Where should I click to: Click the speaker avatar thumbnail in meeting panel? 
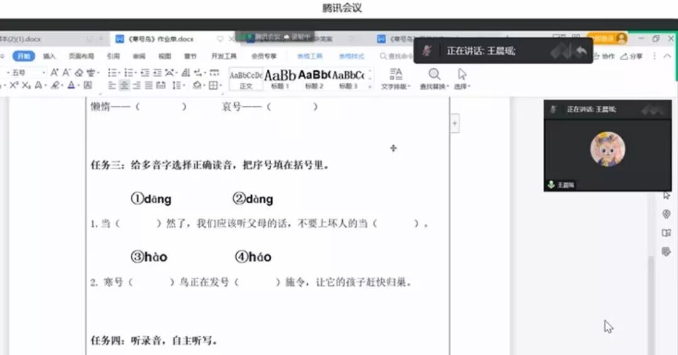(x=608, y=149)
